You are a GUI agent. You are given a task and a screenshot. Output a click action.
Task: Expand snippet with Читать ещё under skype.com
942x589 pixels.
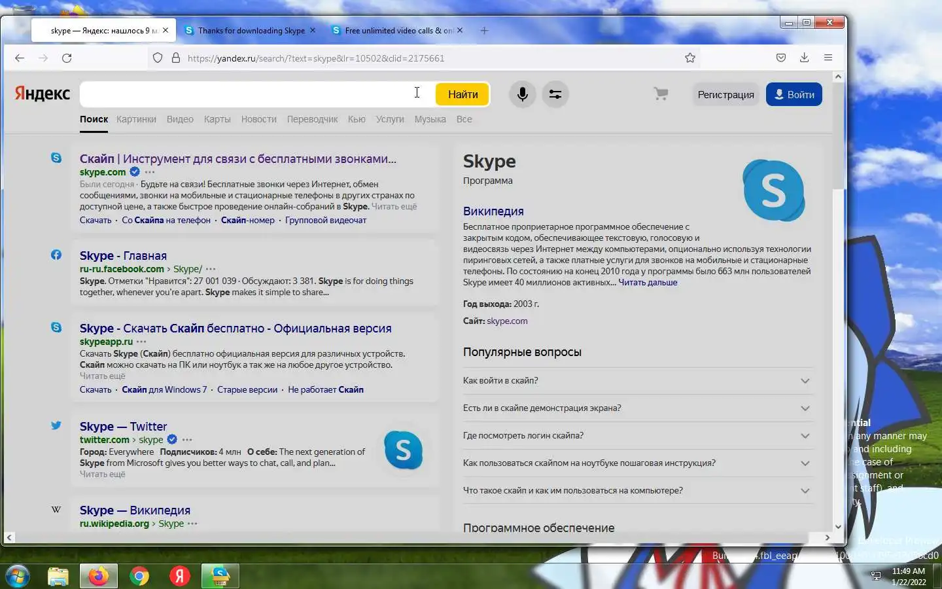(394, 206)
